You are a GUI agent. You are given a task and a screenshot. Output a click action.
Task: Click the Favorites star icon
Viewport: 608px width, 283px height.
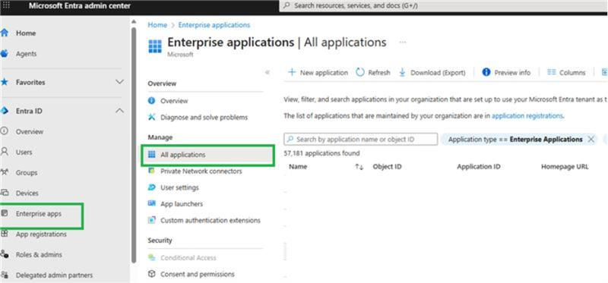pos(5,82)
